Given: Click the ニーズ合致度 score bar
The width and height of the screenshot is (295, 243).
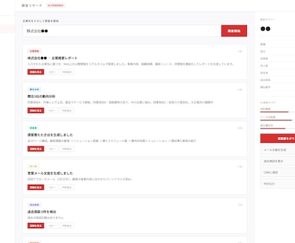Looking at the screenshot, I should tap(278, 120).
